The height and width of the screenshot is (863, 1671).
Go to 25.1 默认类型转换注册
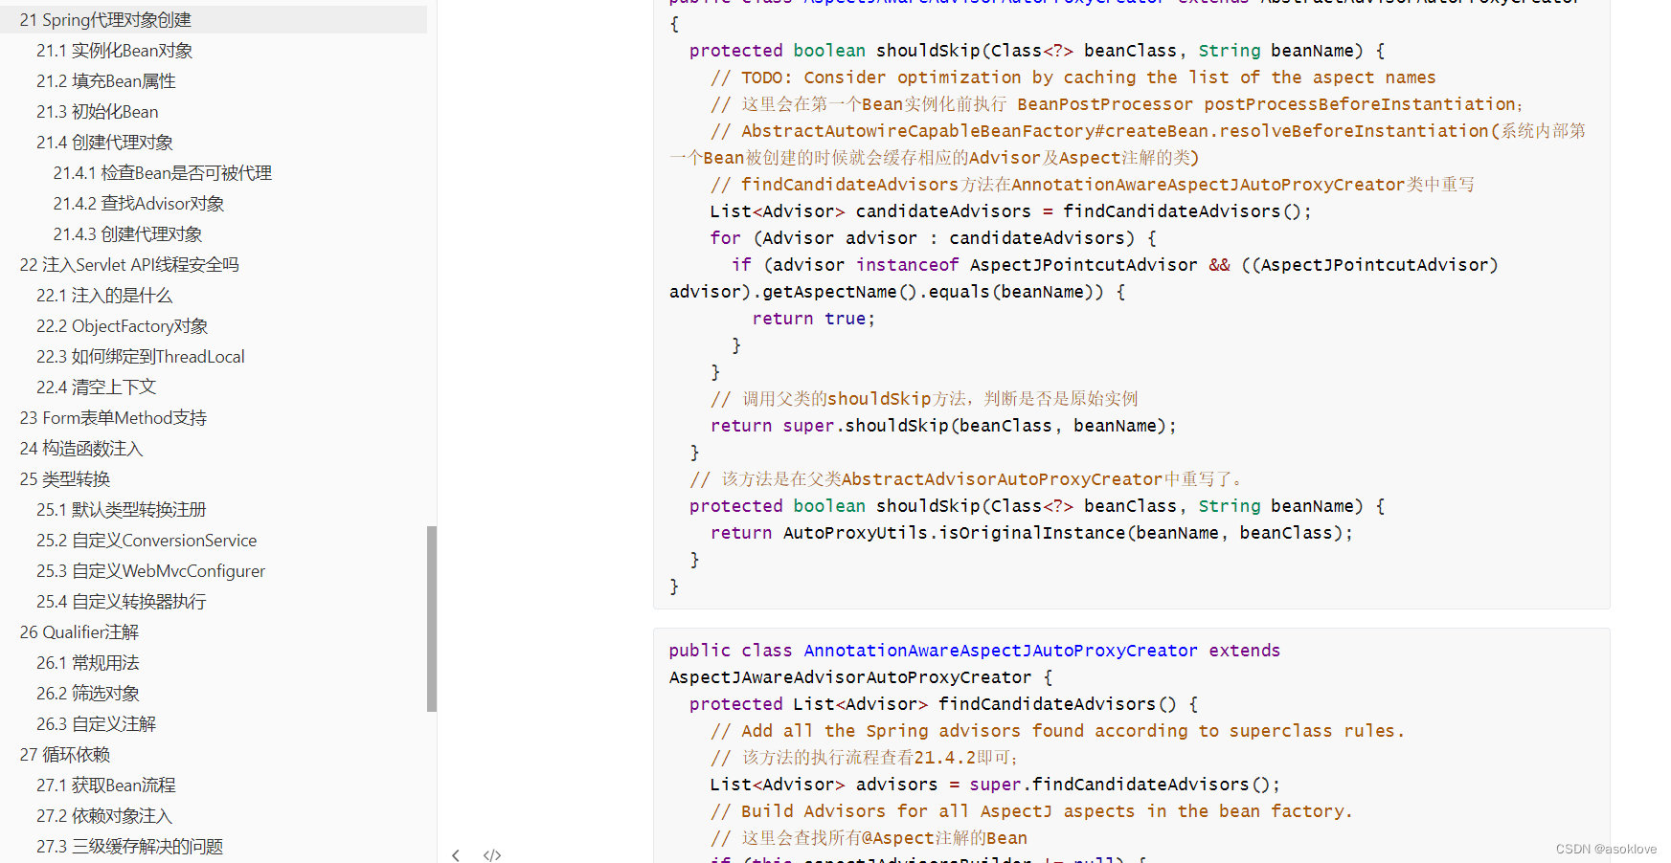pos(122,510)
